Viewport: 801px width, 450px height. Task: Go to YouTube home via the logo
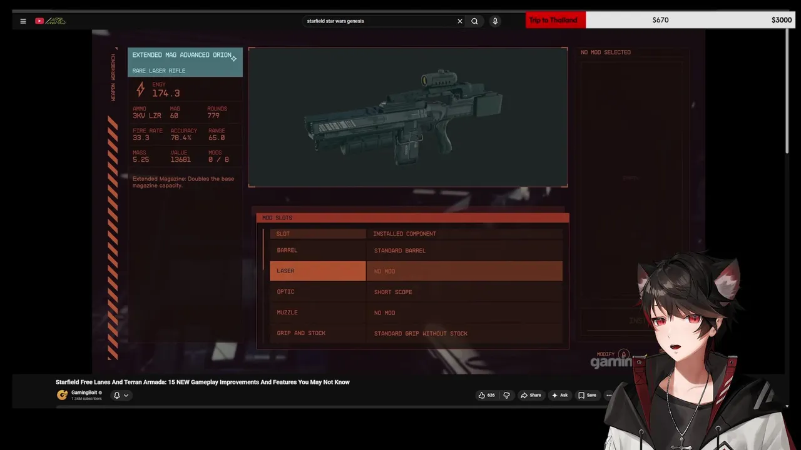click(x=50, y=21)
